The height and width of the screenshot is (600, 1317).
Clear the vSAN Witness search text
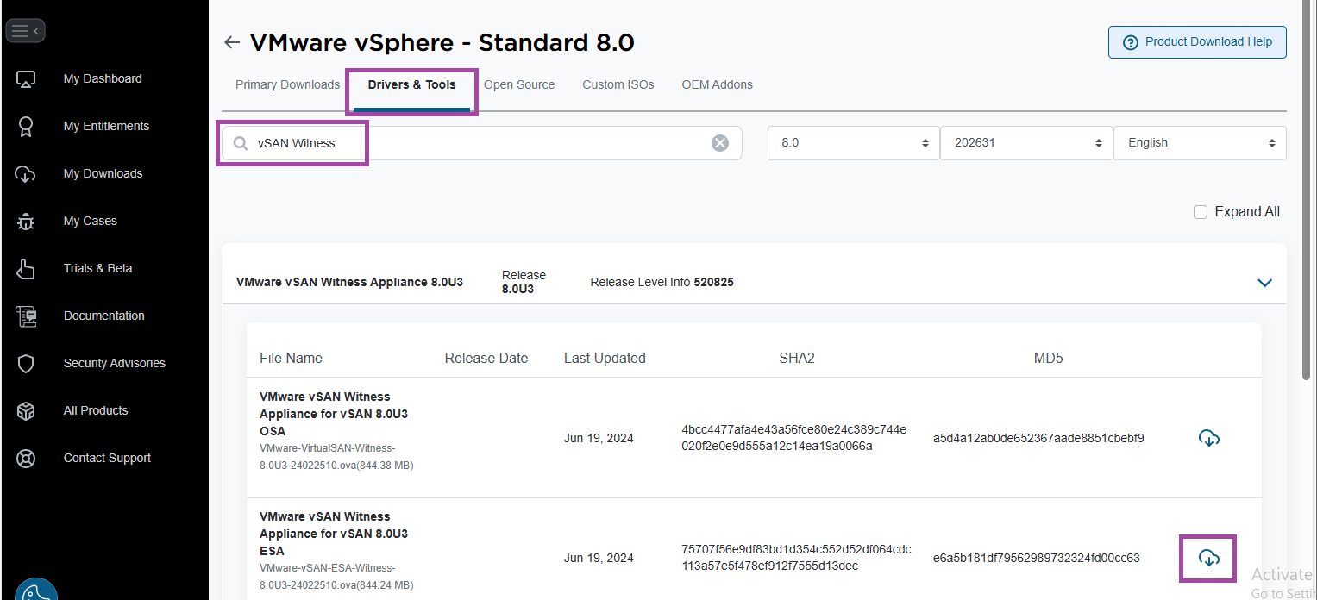point(719,143)
